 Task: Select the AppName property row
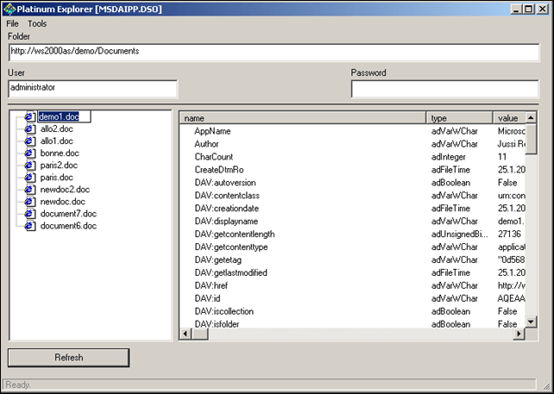pyautogui.click(x=353, y=131)
